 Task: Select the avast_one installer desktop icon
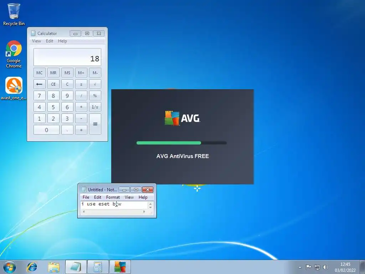point(14,88)
